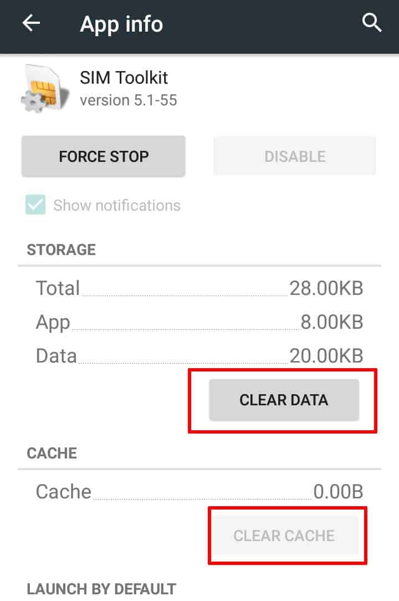Click the CLEAR CACHE button
This screenshot has width=399, height=601.
click(286, 535)
